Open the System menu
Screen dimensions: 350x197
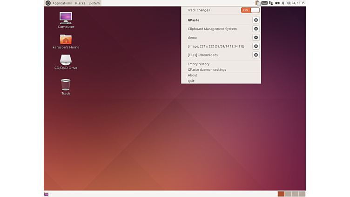click(x=94, y=3)
